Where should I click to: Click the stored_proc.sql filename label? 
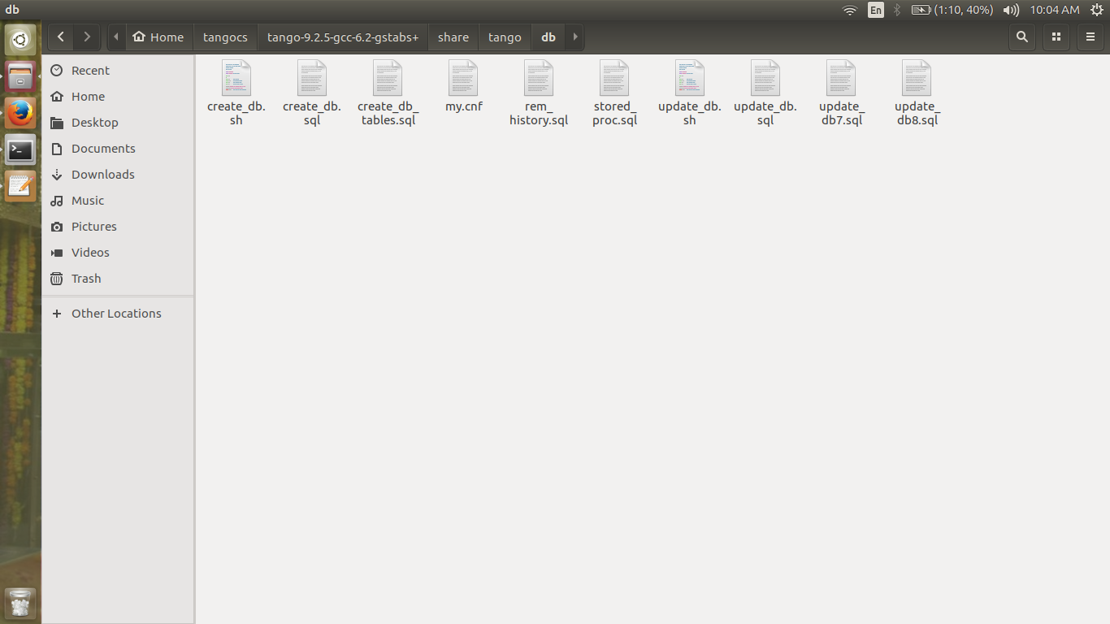coord(614,113)
